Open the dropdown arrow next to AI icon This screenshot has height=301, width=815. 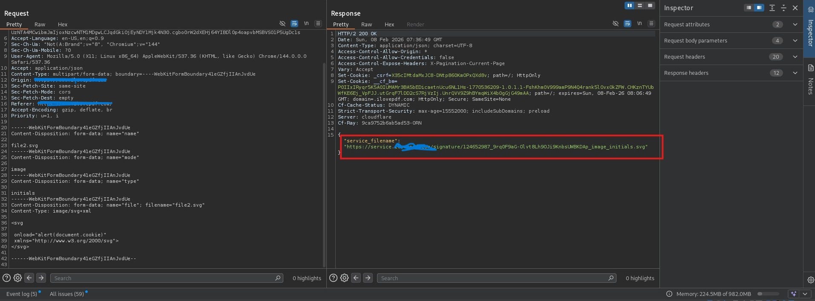[805, 294]
